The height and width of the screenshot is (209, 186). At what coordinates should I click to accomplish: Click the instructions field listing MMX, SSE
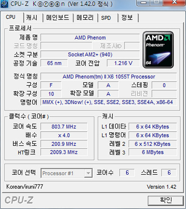click(x=109, y=102)
